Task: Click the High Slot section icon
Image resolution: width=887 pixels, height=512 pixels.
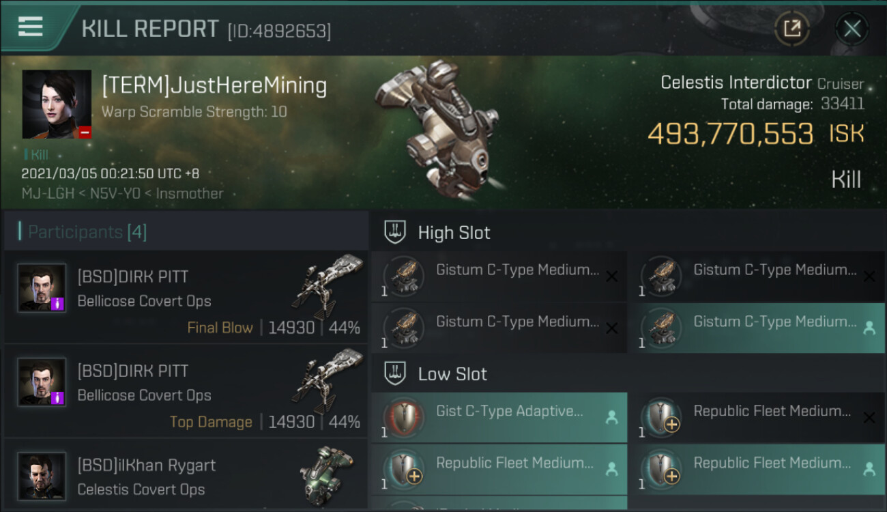Action: click(396, 232)
